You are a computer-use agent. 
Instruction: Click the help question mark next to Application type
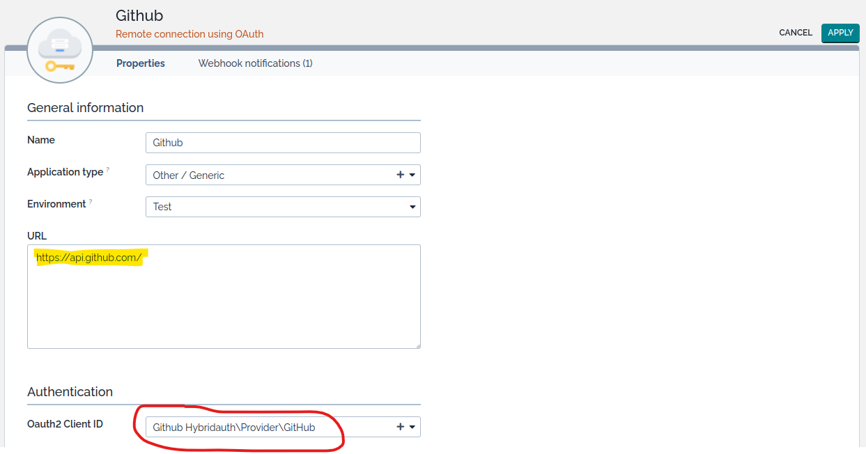108,170
